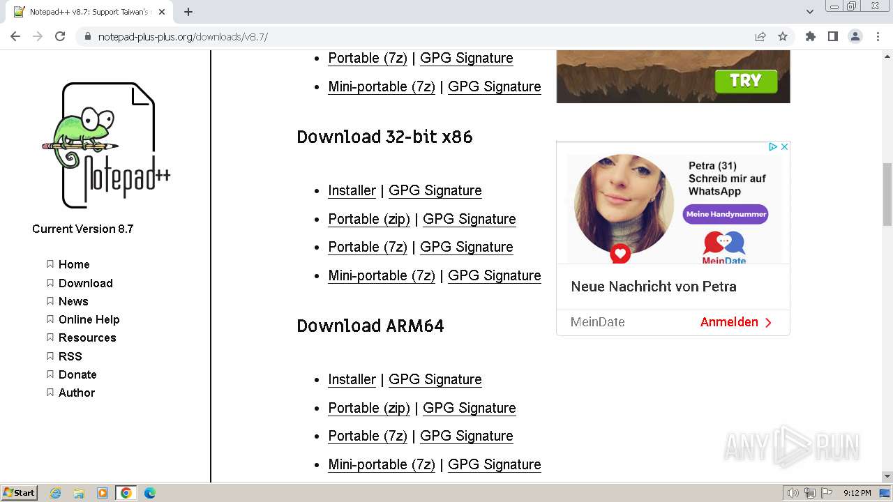Image resolution: width=893 pixels, height=502 pixels.
Task: Share this page via the share icon
Action: [x=760, y=36]
